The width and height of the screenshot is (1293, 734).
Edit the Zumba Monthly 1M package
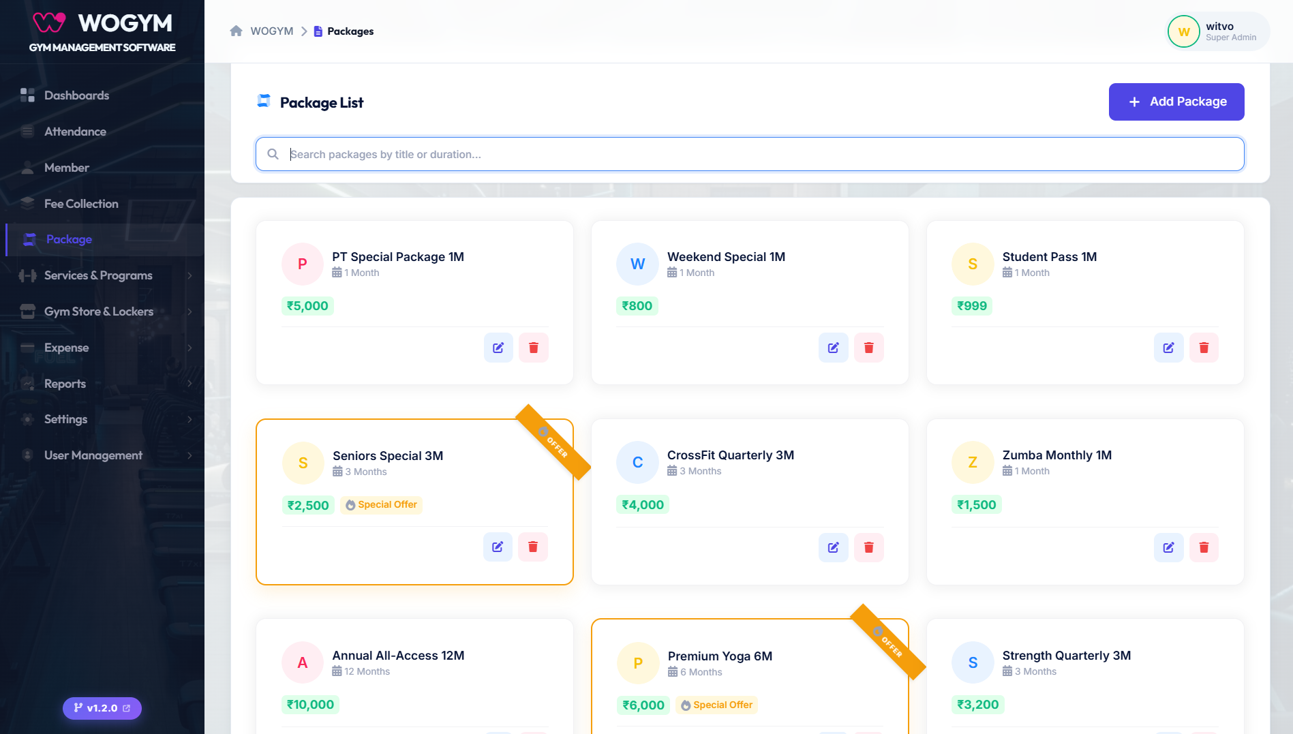(x=1169, y=547)
